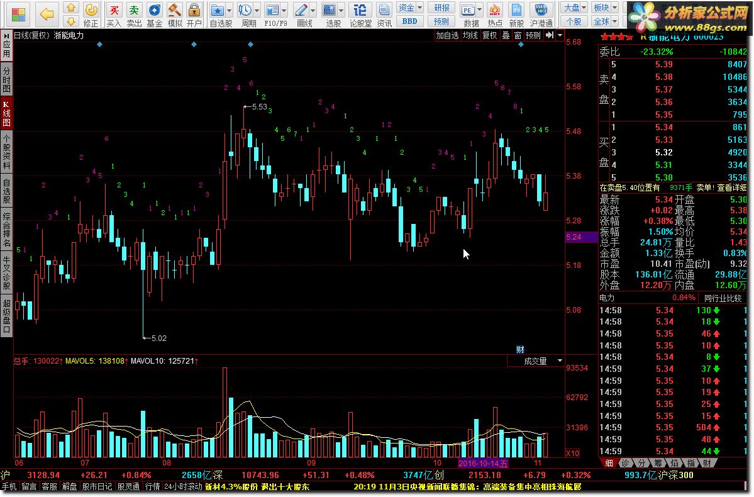Image resolution: width=754 pixels, height=497 pixels.
Task: Expand the 画线 dropdown arrow
Action: pos(313,10)
